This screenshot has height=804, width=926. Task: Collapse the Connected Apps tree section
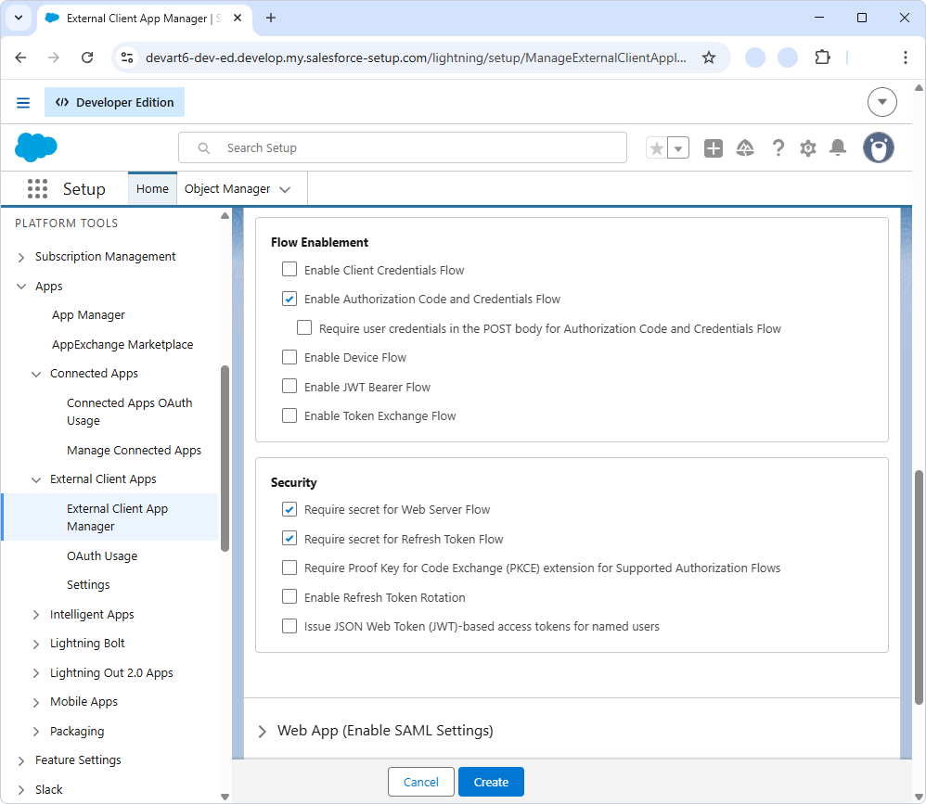36,374
